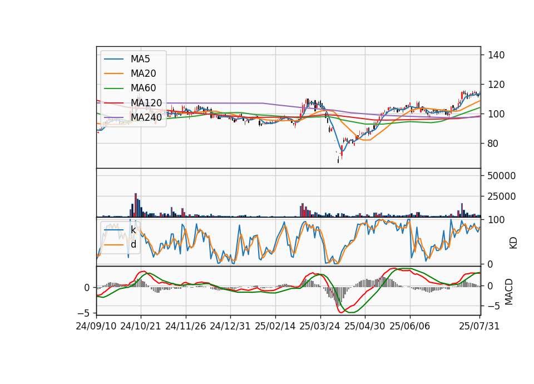Viewport: 534px width, 384px height.
Task: Click the MA240 legend label
Action: tap(146, 117)
